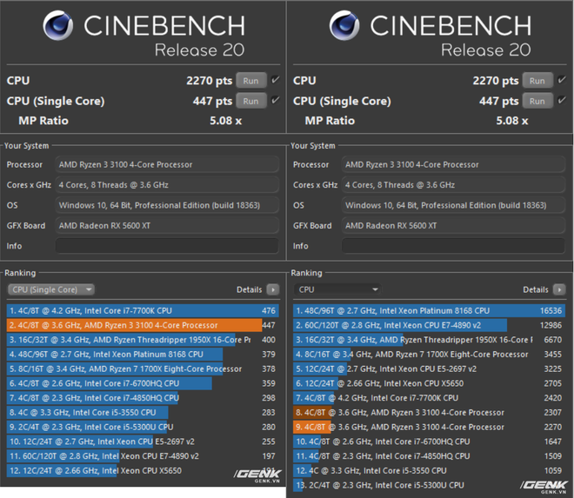Select Core i7-6700HQ row scoring 1647
Viewport: 574px width, 498px height.
pyautogui.click(x=429, y=442)
